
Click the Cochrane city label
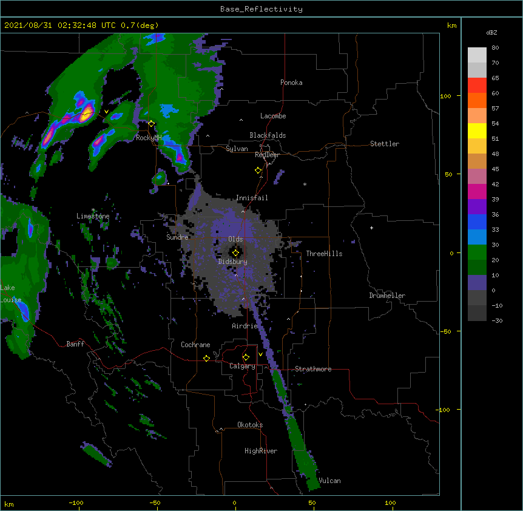195,345
